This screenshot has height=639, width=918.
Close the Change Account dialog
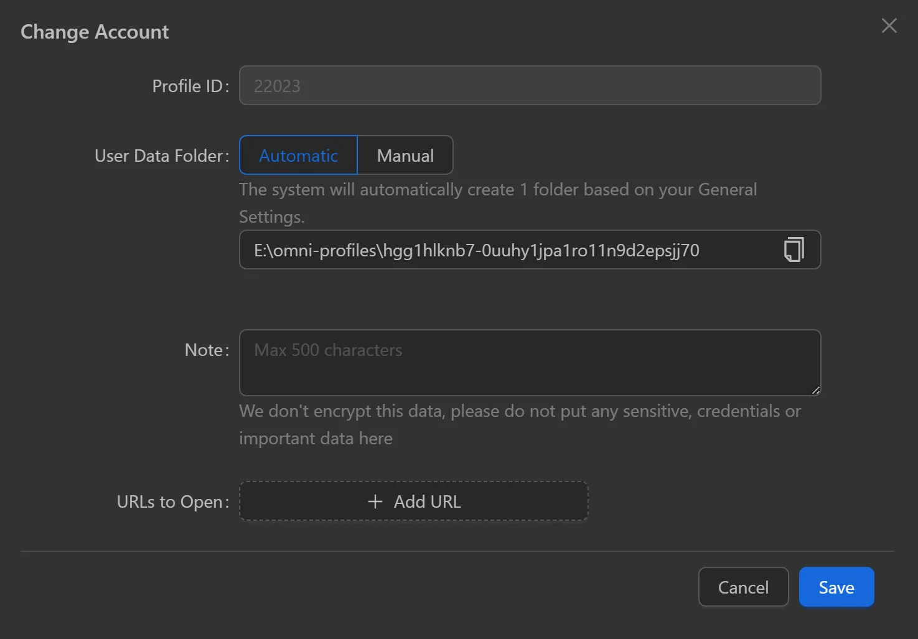coord(889,26)
